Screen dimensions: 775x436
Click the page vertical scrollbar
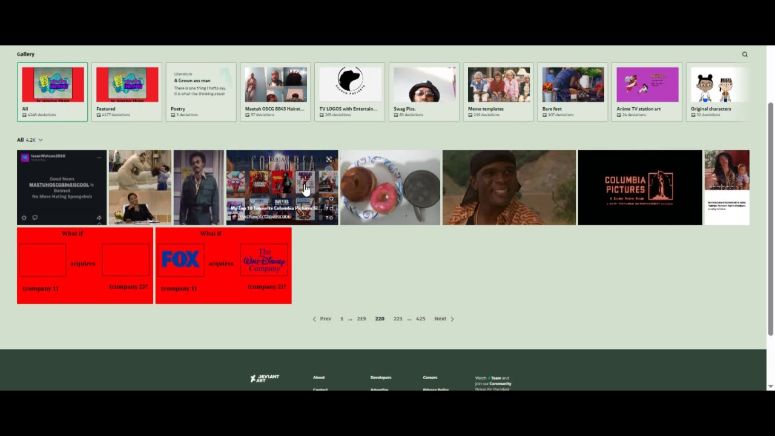[x=770, y=218]
